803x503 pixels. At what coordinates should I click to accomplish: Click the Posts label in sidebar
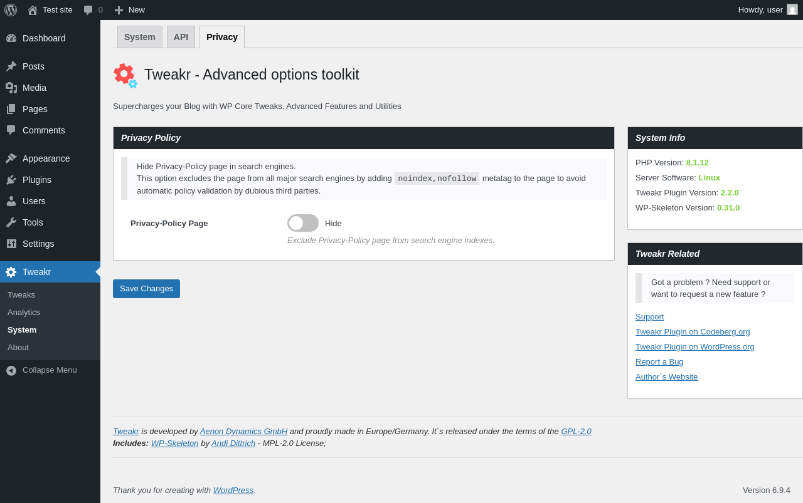[33, 66]
